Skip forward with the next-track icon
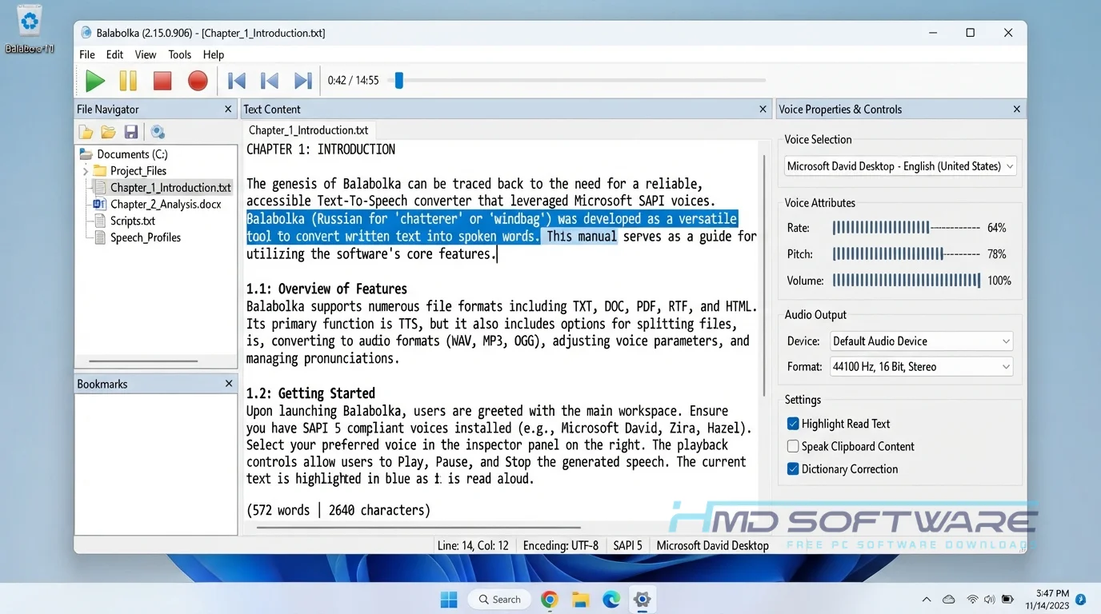1101x614 pixels. point(302,81)
